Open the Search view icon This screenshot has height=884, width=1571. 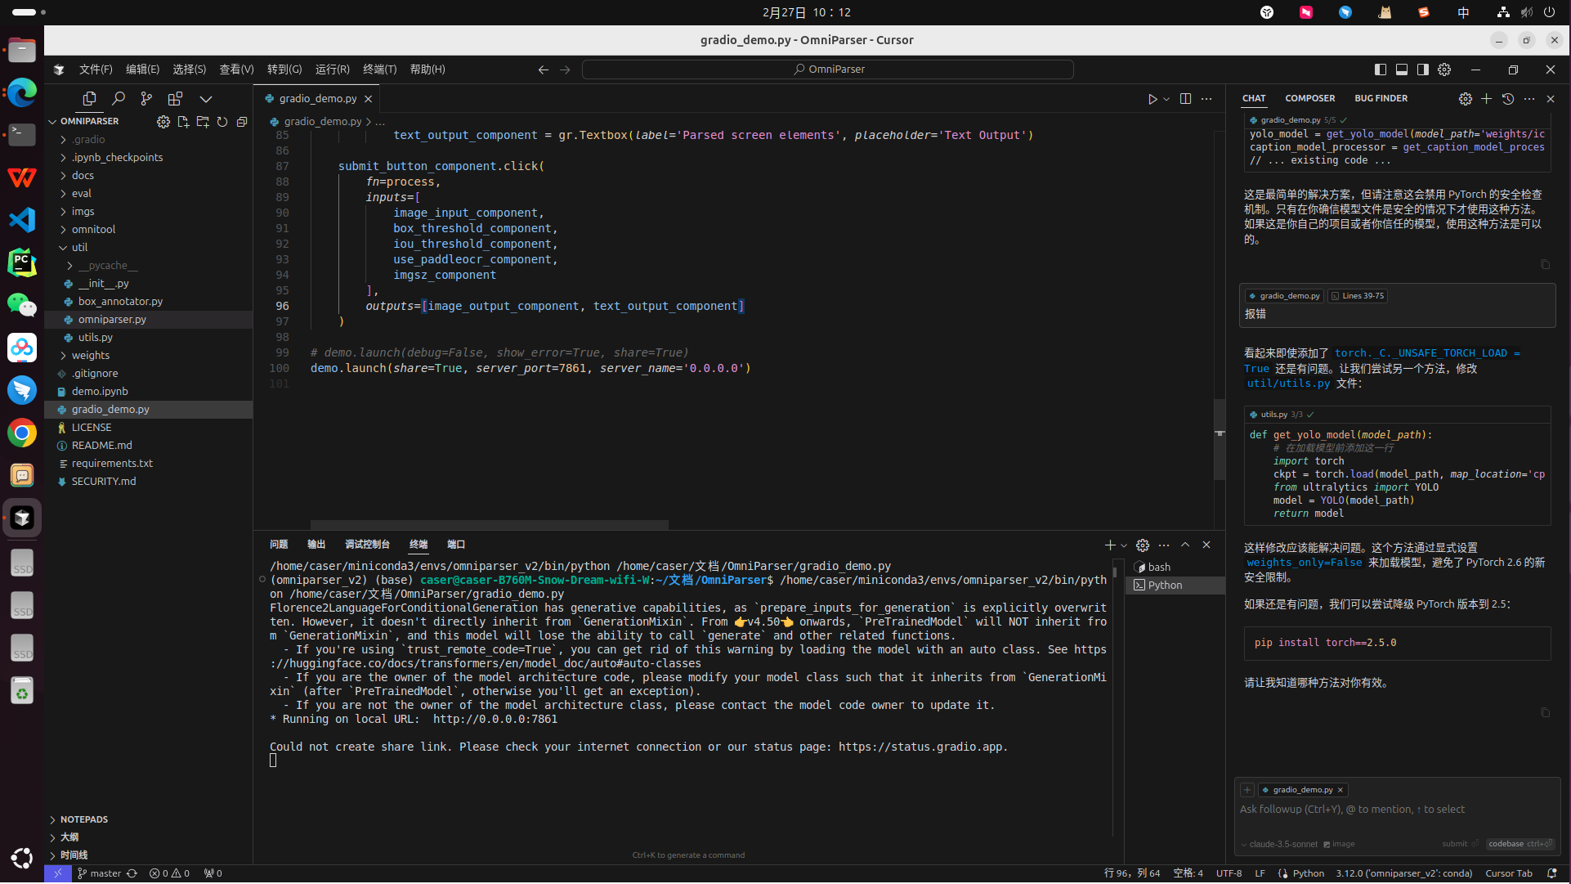pyautogui.click(x=119, y=99)
